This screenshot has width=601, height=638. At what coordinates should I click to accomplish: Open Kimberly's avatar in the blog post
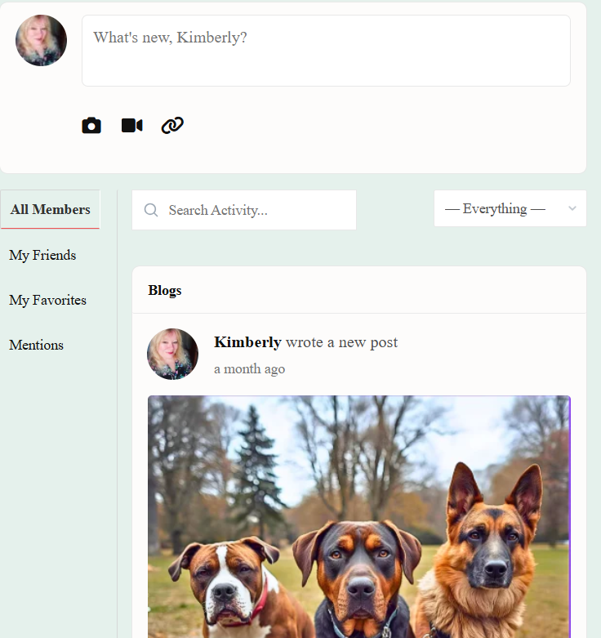click(x=172, y=355)
